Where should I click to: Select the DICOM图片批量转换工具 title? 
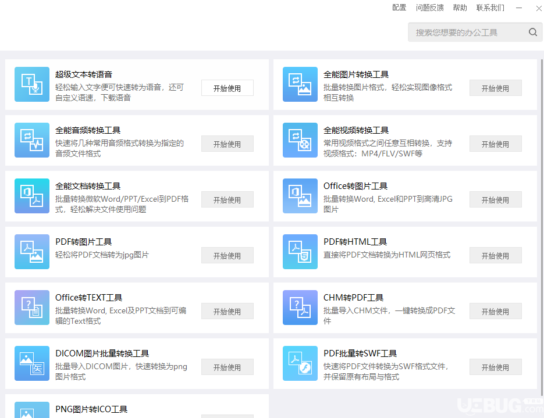click(102, 353)
